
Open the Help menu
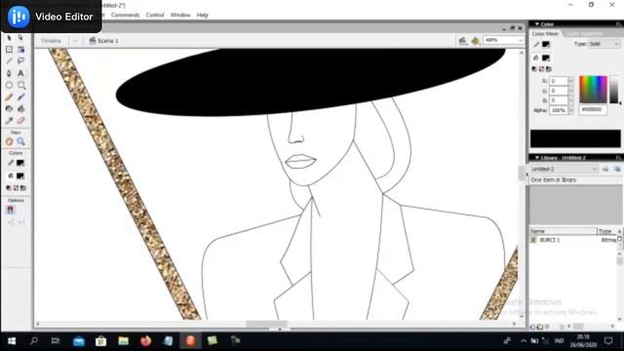click(202, 15)
